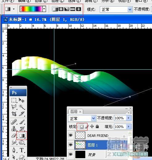Viewport: 152px width, 160px height.
Task: Open the 模式 blend mode dropdown
Action: coord(116,10)
